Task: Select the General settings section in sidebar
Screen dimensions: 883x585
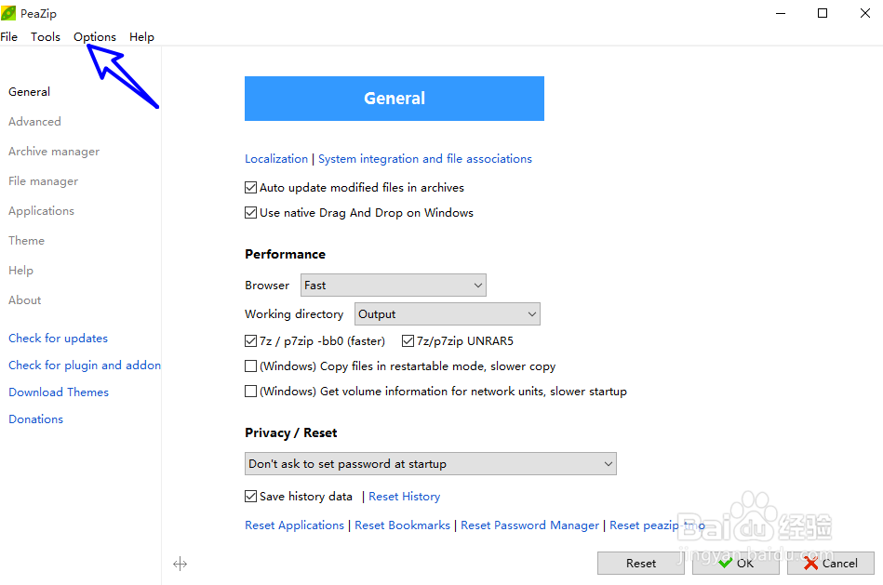Action: [29, 92]
